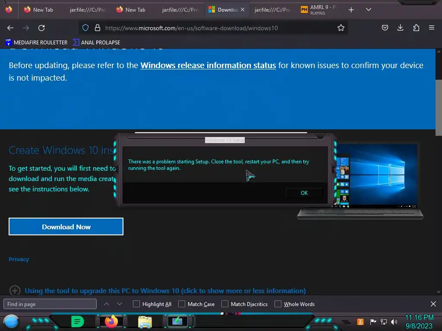
Task: Click the forward navigation arrow
Action: [26, 28]
